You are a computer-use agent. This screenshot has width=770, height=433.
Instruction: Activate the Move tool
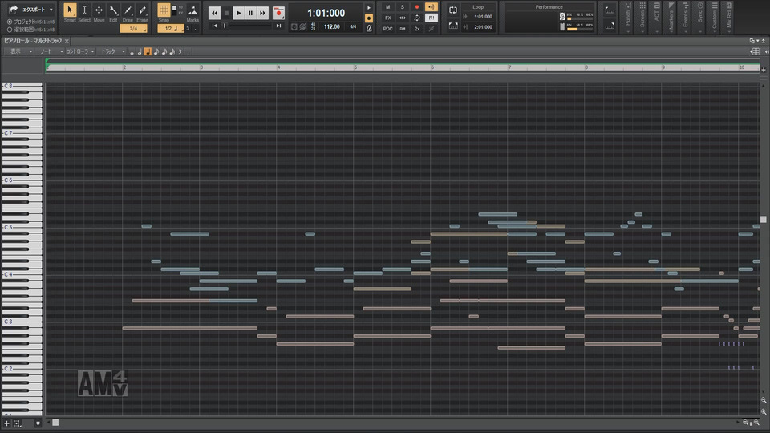click(99, 11)
